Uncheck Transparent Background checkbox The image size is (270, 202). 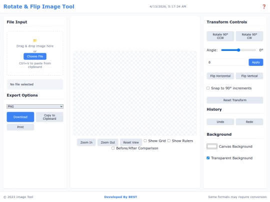[x=208, y=158]
